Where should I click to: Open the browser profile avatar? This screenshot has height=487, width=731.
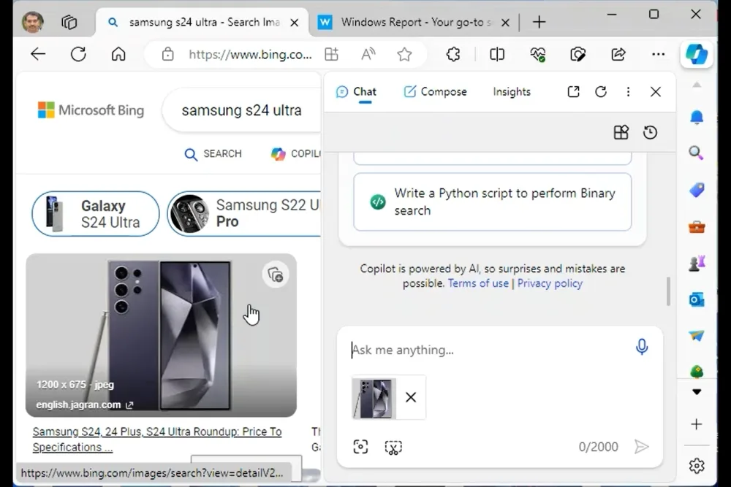[33, 22]
